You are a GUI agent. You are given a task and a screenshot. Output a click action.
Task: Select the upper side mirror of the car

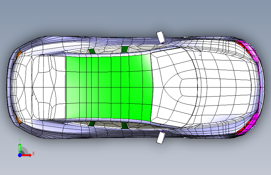[x=161, y=37]
